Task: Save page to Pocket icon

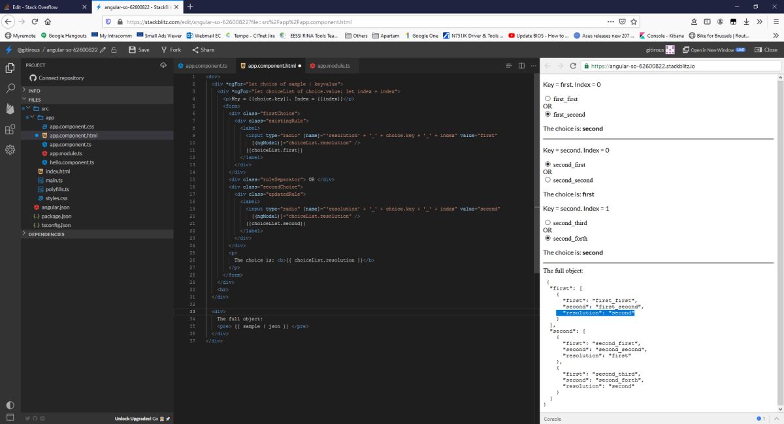Action: 621,22
